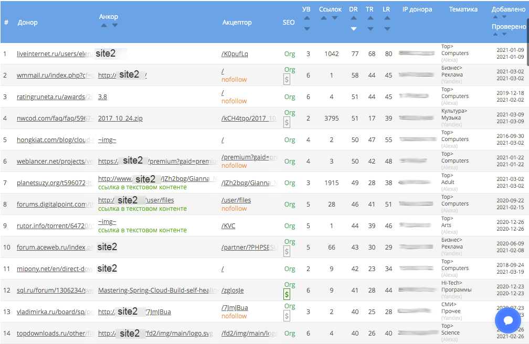Sort Анкор column ascending with up arrow

[x=104, y=25]
